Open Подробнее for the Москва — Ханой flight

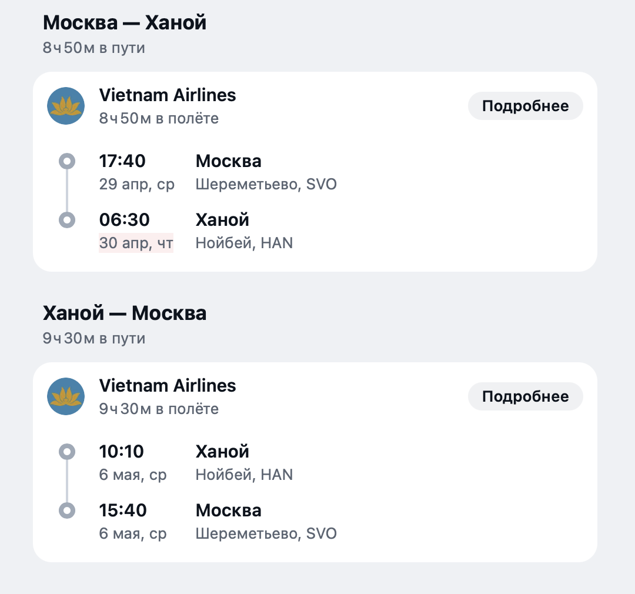click(525, 106)
